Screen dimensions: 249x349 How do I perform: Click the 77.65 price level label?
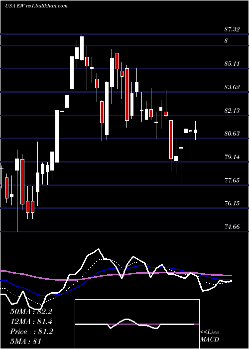pyautogui.click(x=232, y=180)
